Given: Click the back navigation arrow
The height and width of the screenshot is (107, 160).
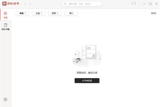Looking at the screenshot, I should tap(25, 4).
